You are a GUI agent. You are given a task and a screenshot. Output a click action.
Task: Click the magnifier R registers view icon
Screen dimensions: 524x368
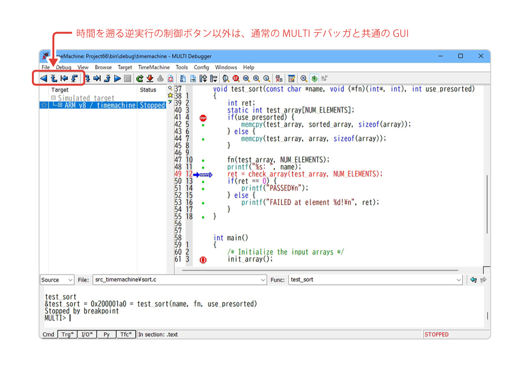(256, 78)
